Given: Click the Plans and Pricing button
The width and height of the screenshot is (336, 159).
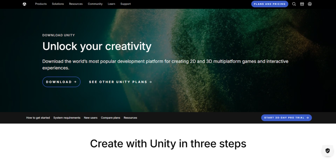Looking at the screenshot, I should tap(270, 4).
